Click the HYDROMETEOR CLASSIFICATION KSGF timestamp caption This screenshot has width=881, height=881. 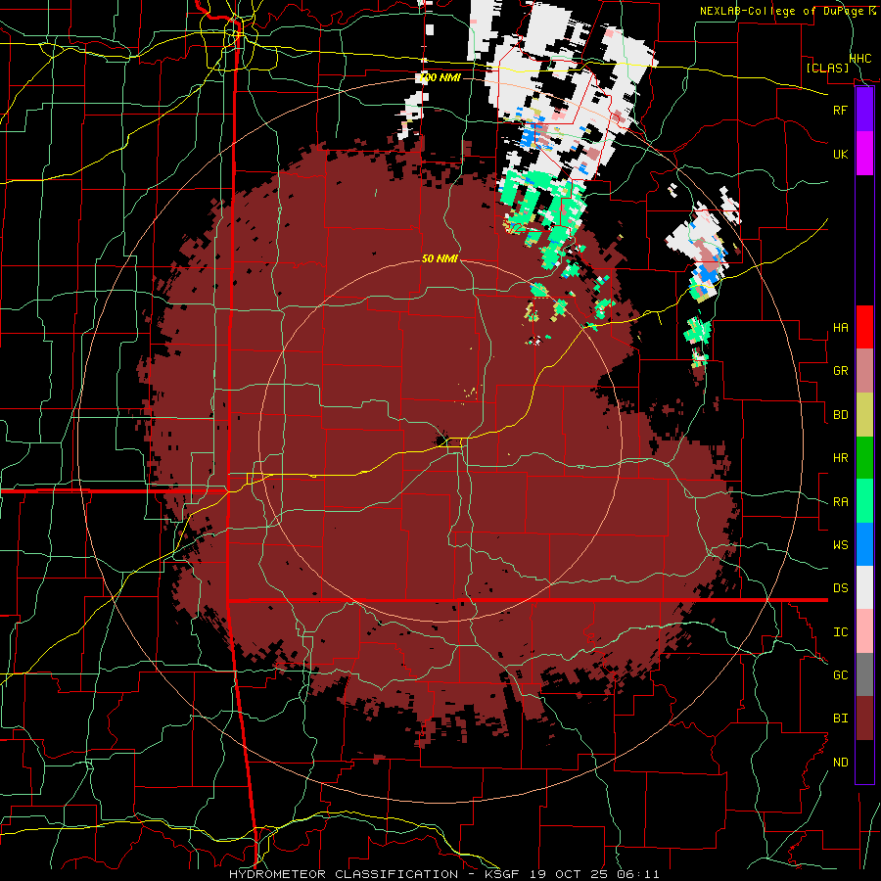[x=443, y=874]
